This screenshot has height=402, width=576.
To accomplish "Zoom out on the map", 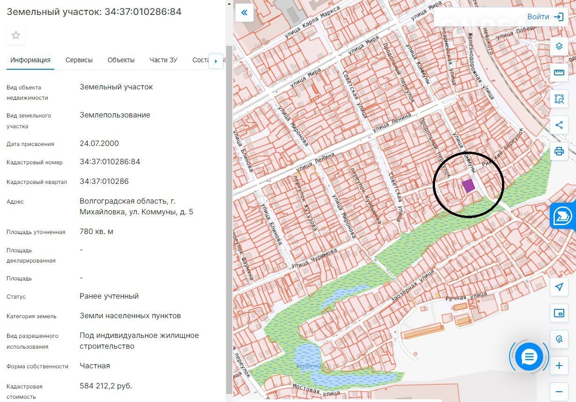I will (x=559, y=391).
